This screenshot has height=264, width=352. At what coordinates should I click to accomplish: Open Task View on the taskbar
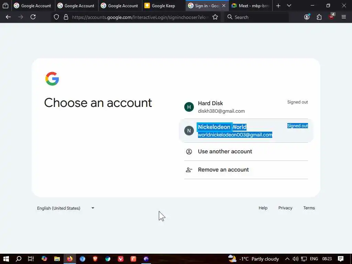click(x=31, y=259)
